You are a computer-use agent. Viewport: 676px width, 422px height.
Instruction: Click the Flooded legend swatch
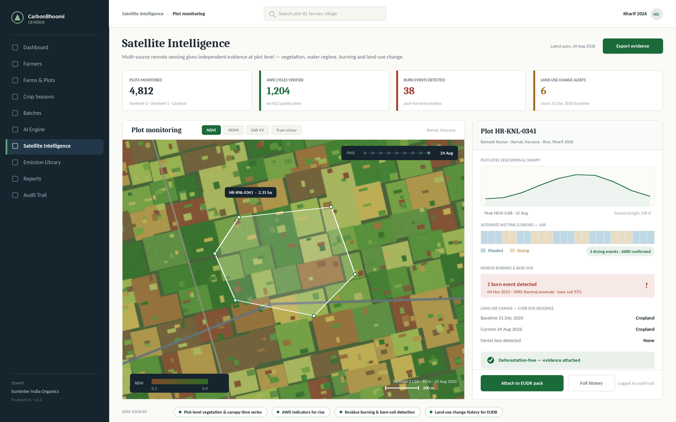click(483, 251)
